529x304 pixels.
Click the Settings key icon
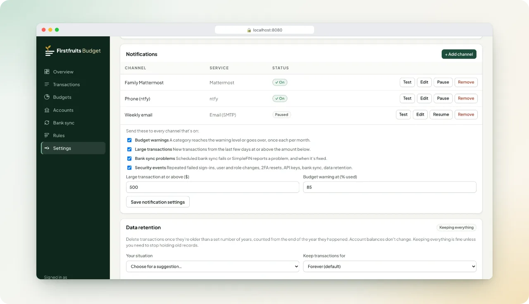[x=47, y=148]
